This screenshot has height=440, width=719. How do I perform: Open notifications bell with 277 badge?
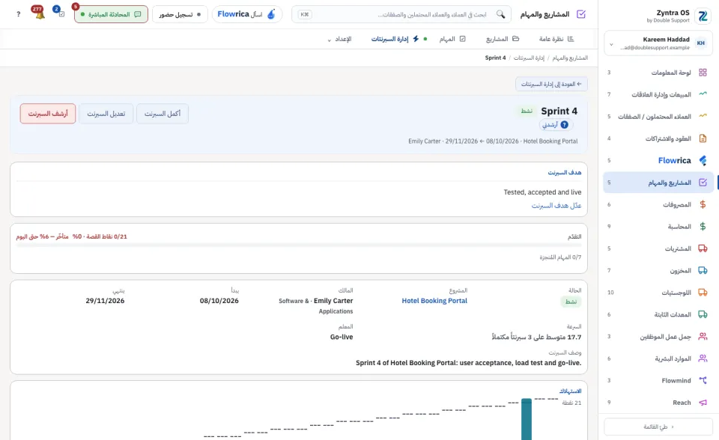[x=39, y=13]
